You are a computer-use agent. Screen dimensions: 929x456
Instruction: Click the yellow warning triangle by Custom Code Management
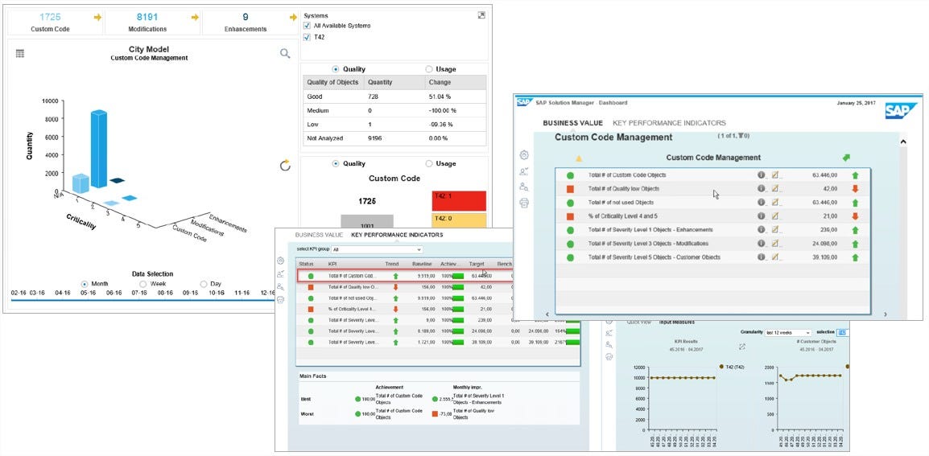point(579,158)
